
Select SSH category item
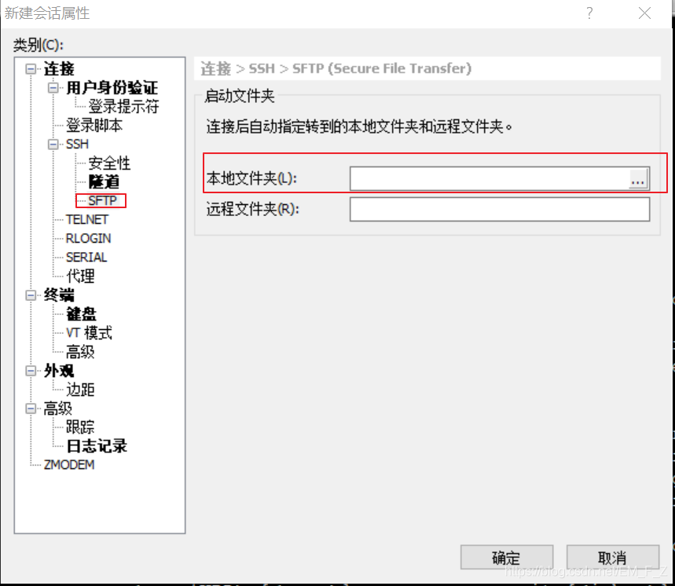(x=77, y=144)
